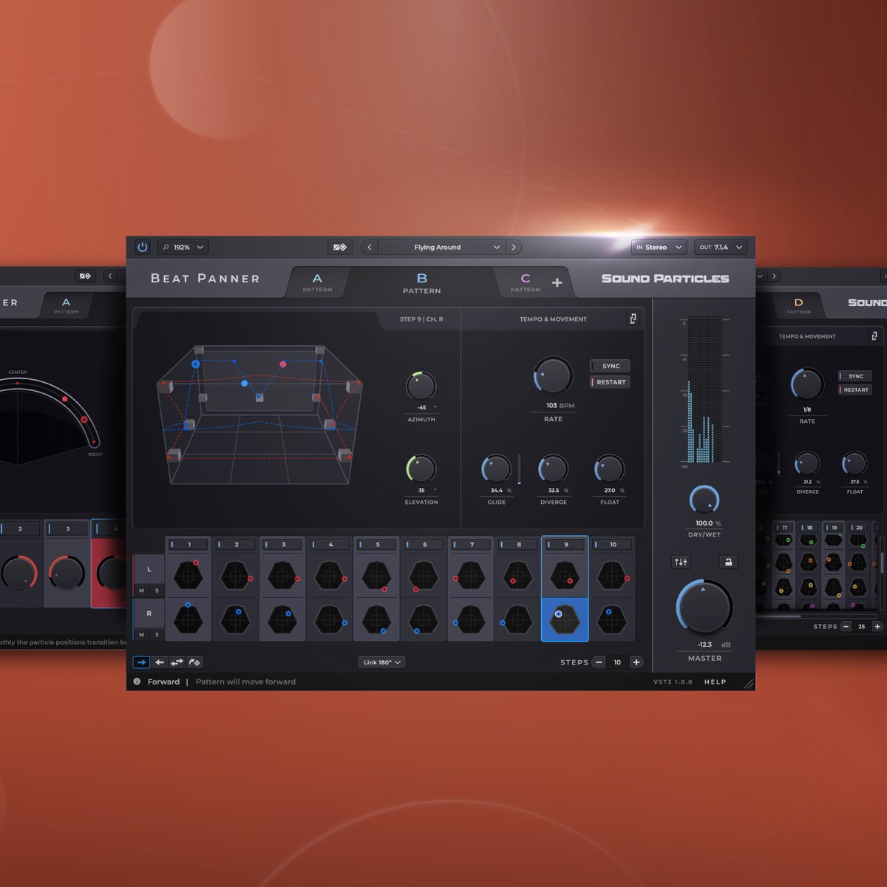This screenshot has width=887, height=887.
Task: Mute the L channel
Action: pyautogui.click(x=141, y=591)
